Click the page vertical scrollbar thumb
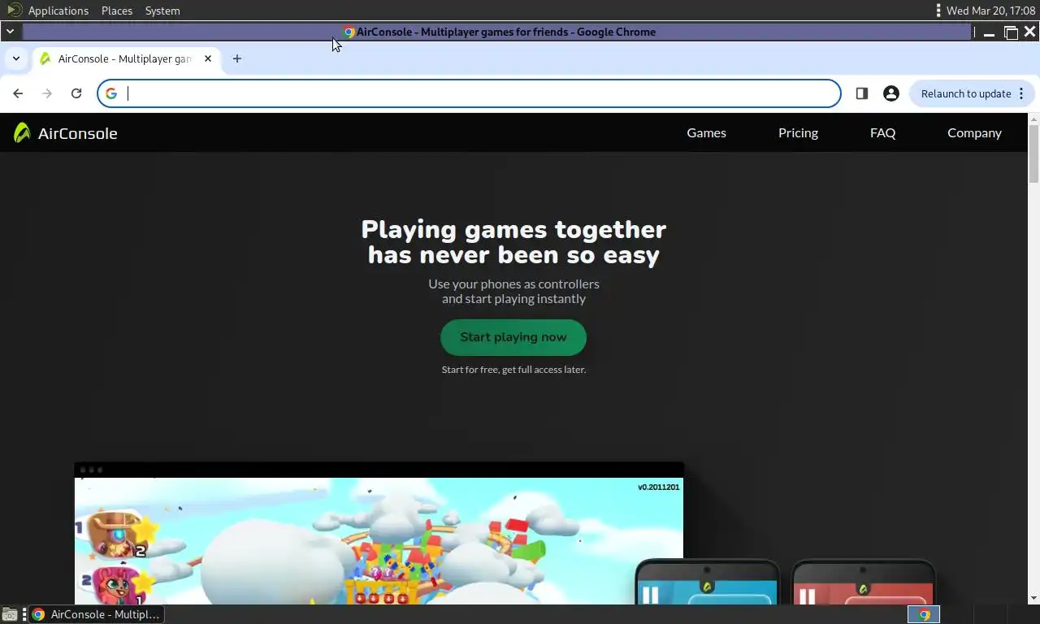 (x=1033, y=154)
